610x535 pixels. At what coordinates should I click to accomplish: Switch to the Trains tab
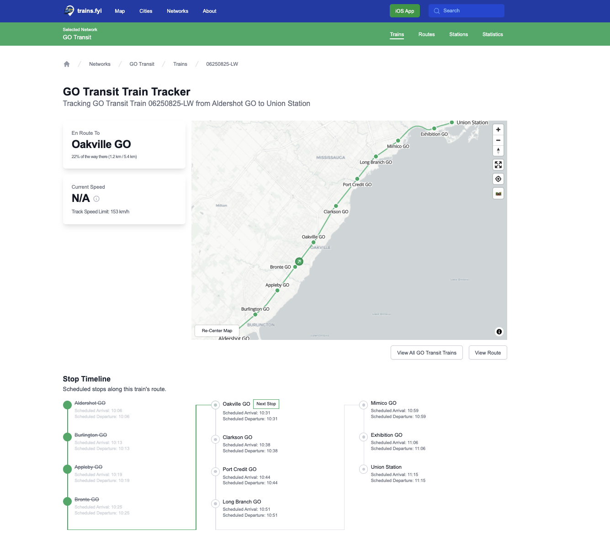(397, 34)
